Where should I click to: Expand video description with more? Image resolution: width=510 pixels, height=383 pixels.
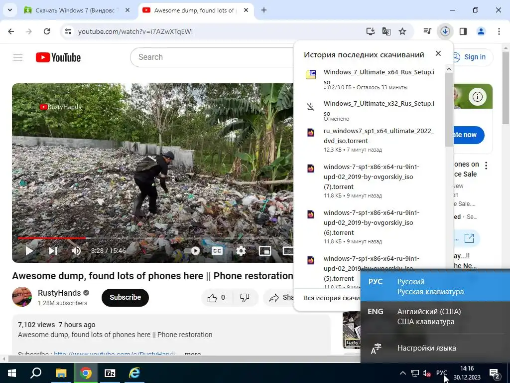pyautogui.click(x=193, y=354)
